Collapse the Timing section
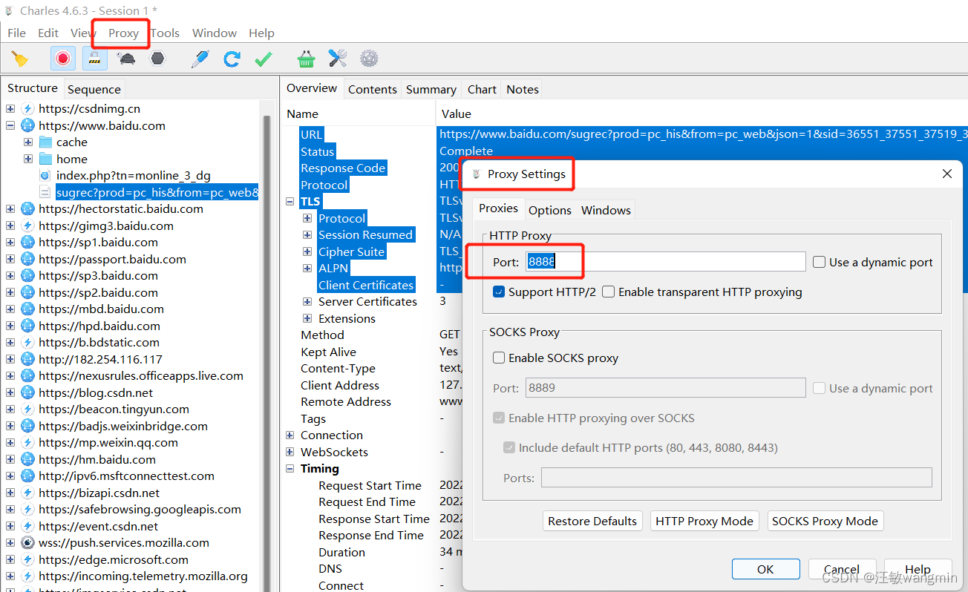Screen dimensions: 968x592 [290, 468]
